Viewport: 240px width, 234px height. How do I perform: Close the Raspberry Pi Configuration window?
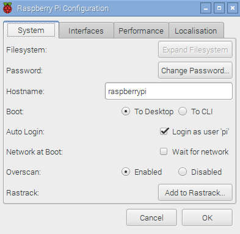coord(233,8)
